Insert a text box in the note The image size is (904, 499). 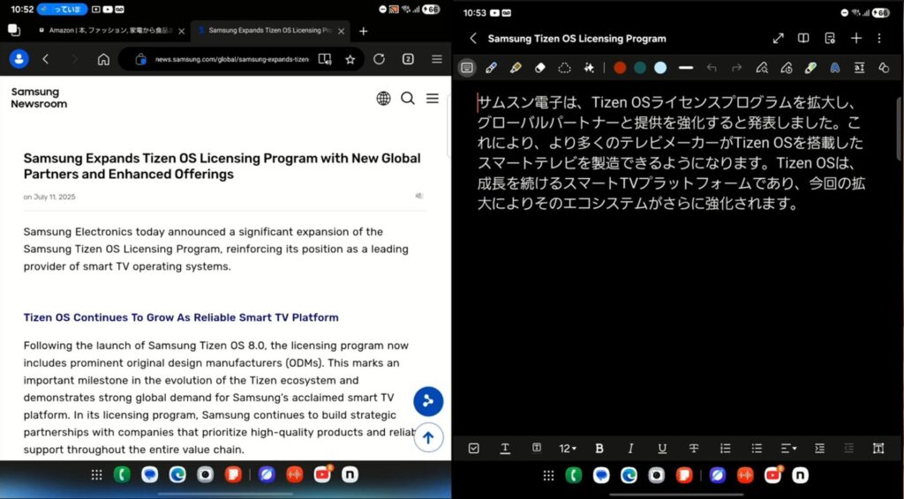pyautogui.click(x=878, y=449)
